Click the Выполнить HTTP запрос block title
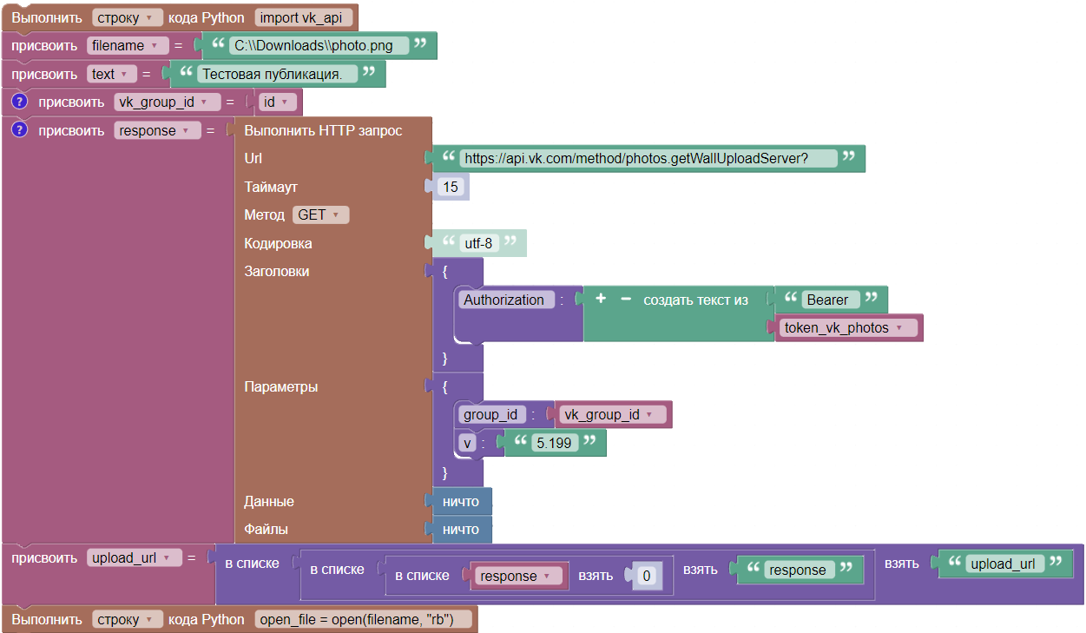The width and height of the screenshot is (1086, 633). [x=323, y=131]
